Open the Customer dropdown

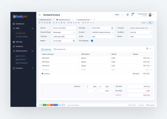click(x=141, y=28)
